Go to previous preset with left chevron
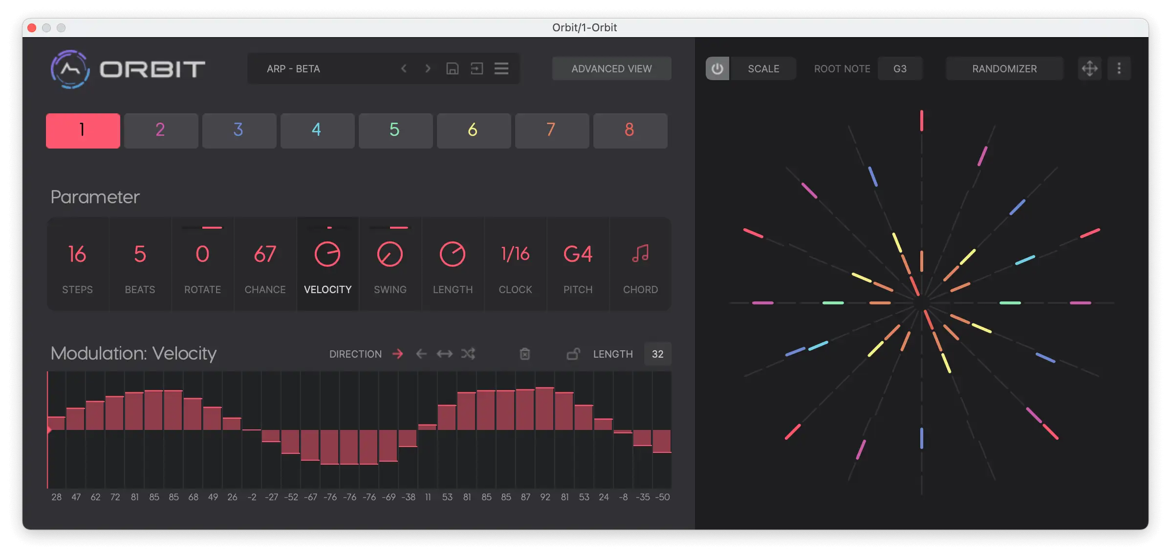Image resolution: width=1171 pixels, height=556 pixels. click(404, 69)
